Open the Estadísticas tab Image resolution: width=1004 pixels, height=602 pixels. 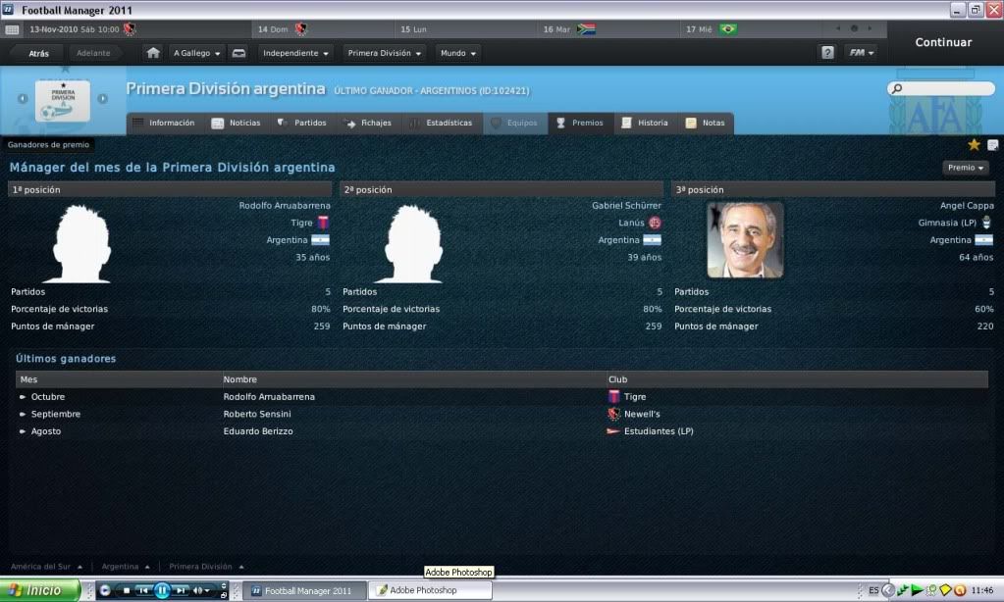[442, 123]
